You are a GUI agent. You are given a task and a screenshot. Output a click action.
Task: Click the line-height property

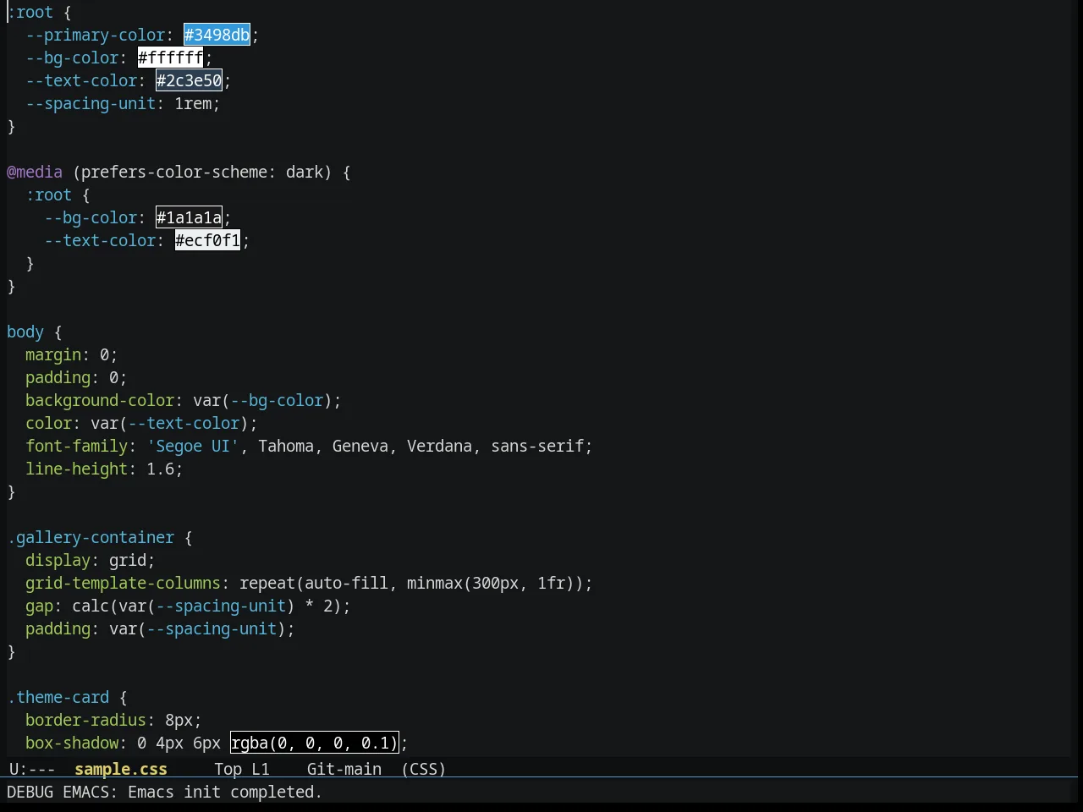(76, 469)
